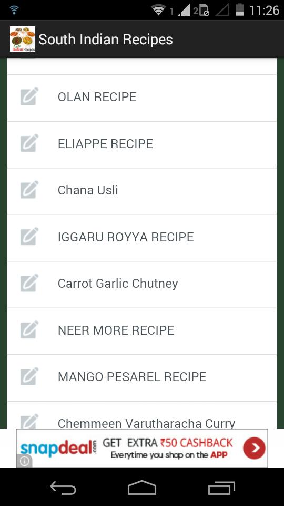Viewport: 284px width, 506px height.
Task: Tap the South Indian Recipes app logo
Action: 23,40
